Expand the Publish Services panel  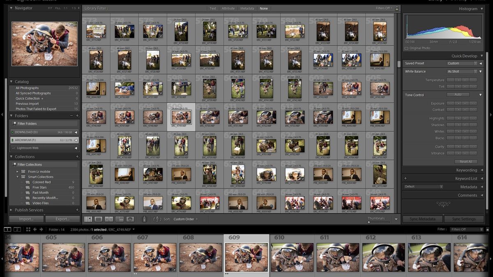point(12,210)
